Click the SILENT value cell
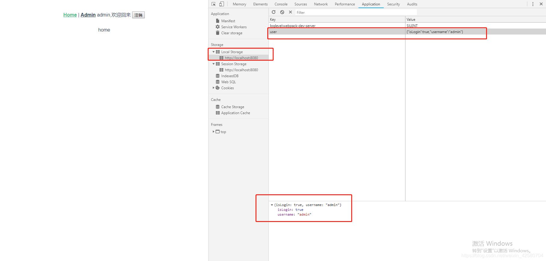This screenshot has height=261, width=546. pyautogui.click(x=476, y=26)
